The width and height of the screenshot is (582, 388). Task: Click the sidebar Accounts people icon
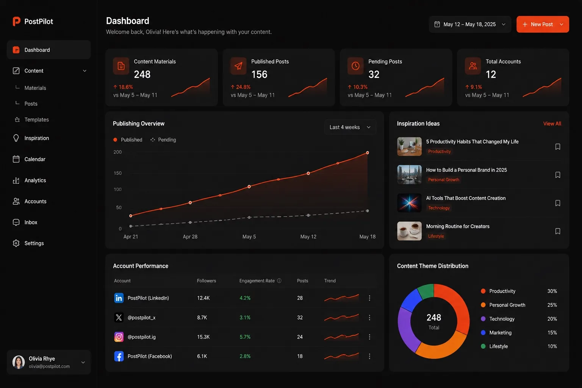pyautogui.click(x=16, y=201)
